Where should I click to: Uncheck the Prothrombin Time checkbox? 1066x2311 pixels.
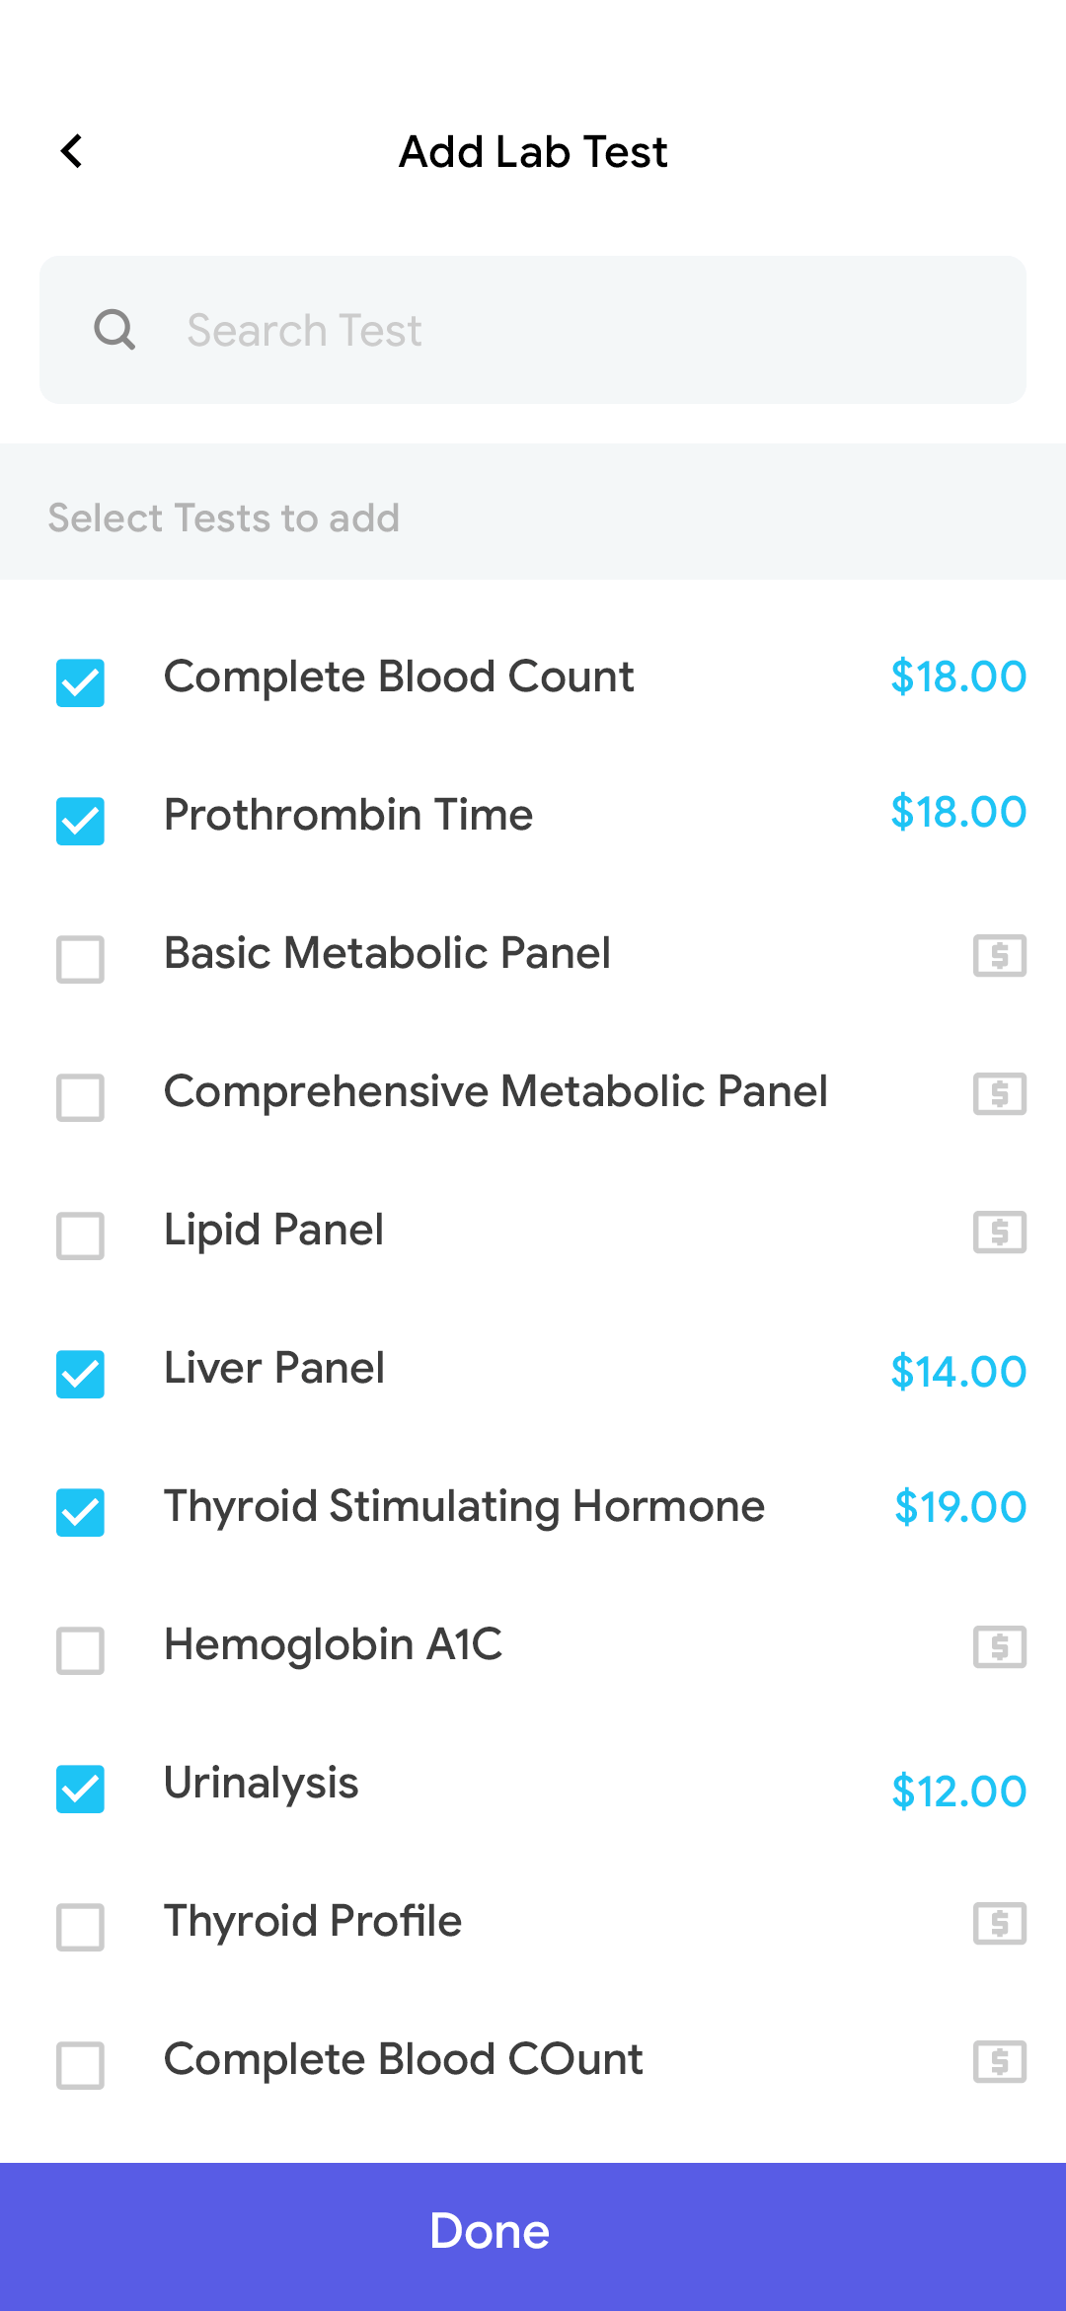point(80,821)
